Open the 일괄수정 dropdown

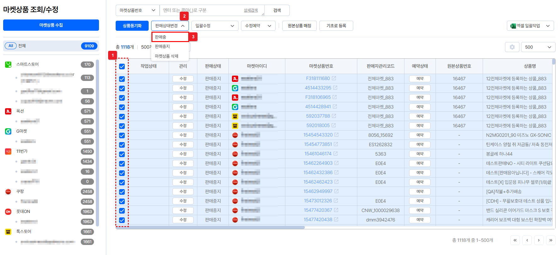[215, 26]
